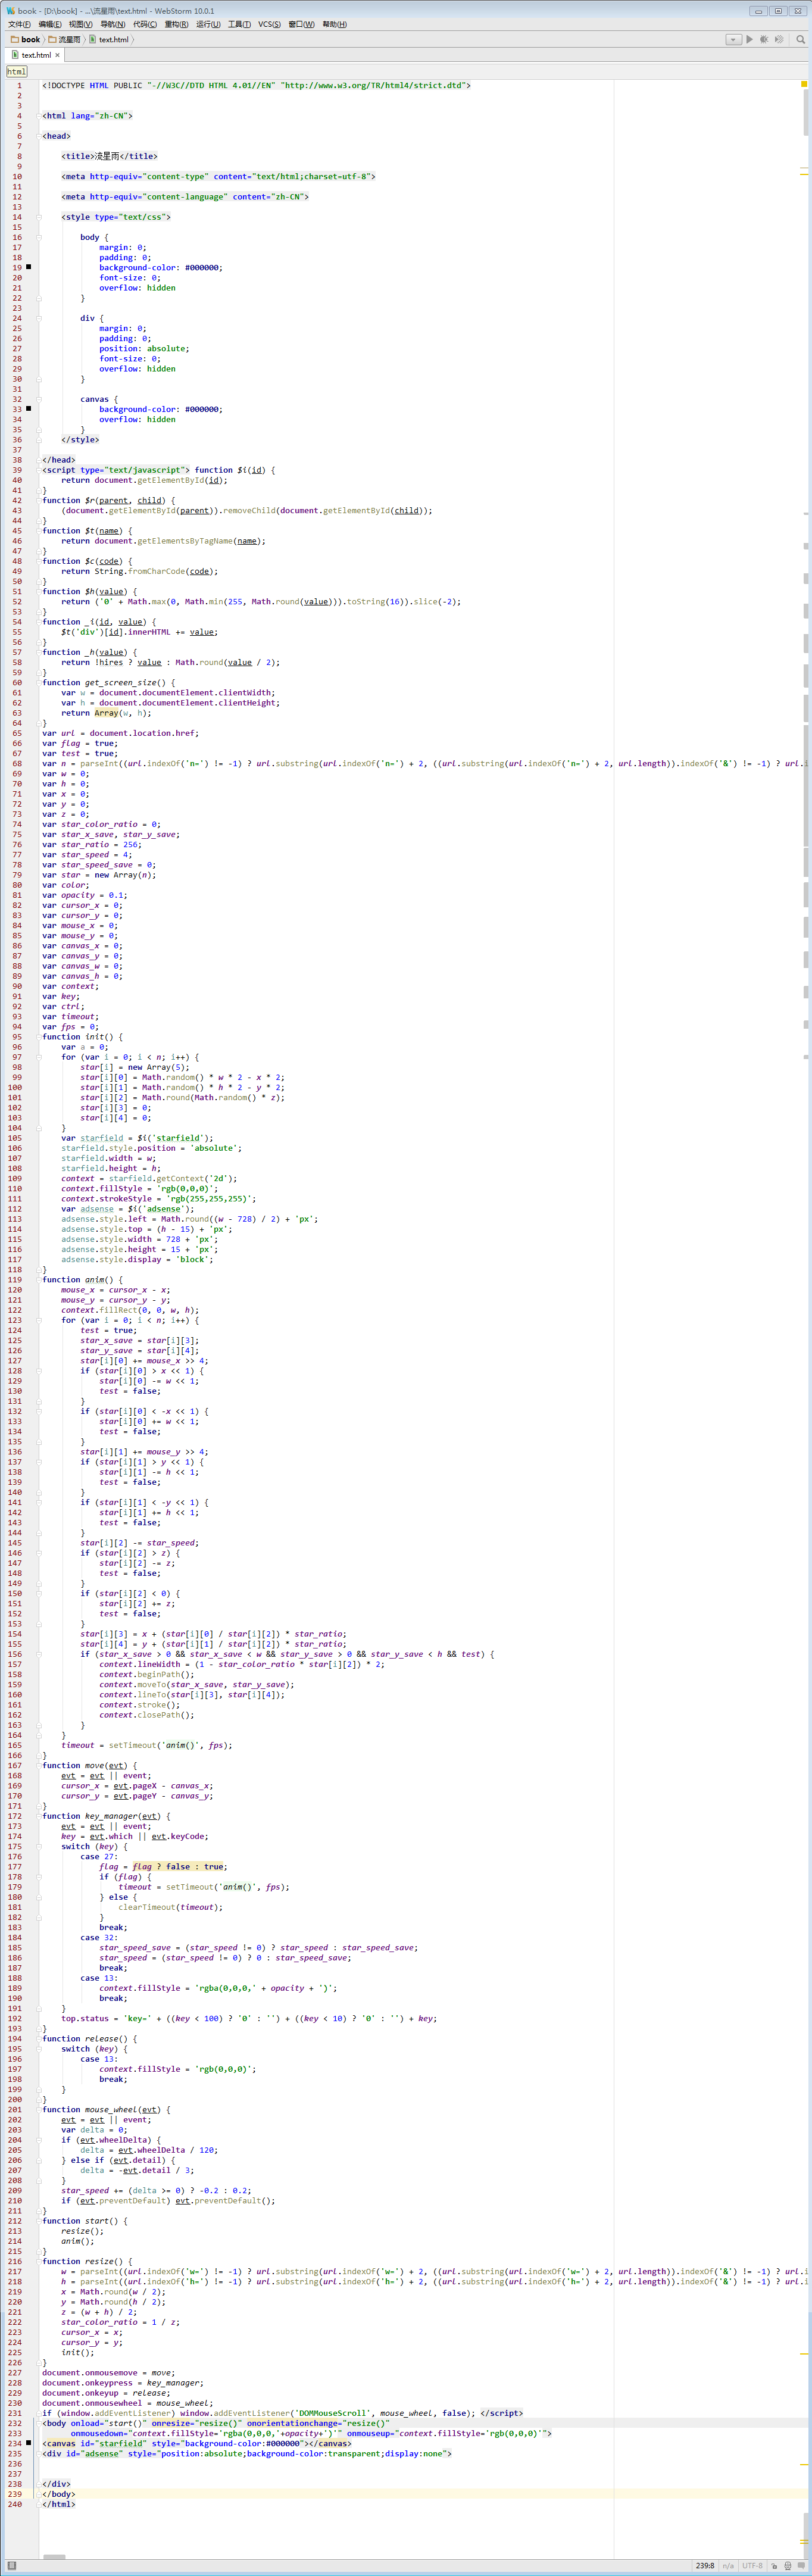The height and width of the screenshot is (2576, 812).
Task: Click the black color swatch on line 234
Action: (28, 2443)
